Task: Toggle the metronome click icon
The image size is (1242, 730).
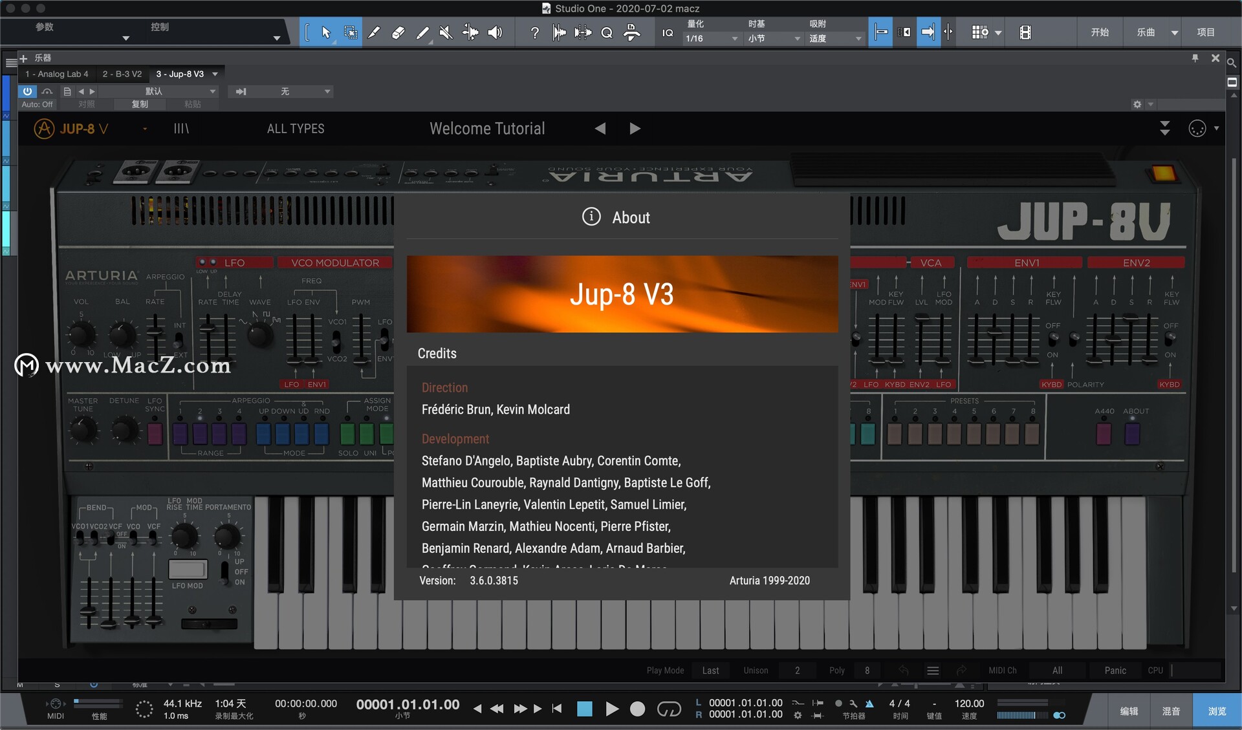Action: pos(869,703)
